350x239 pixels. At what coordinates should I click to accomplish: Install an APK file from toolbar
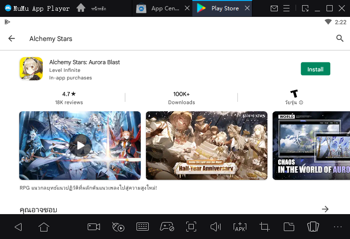click(240, 227)
